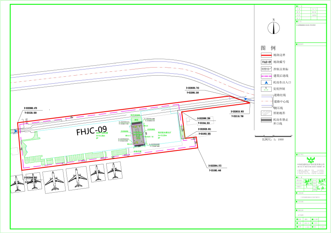Click the blue arrow 机动车出入口 legend icon
This screenshot has height=233, width=331.
point(266,83)
